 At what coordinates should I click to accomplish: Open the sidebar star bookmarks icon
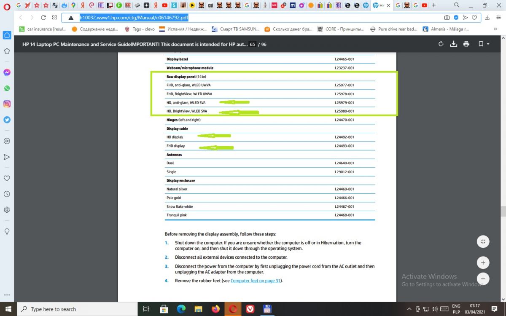click(7, 51)
